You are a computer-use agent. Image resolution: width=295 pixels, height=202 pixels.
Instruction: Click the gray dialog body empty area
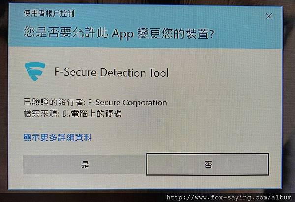click(216, 104)
